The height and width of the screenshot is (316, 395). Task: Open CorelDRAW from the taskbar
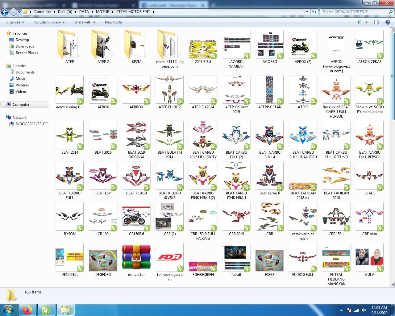tap(46, 310)
